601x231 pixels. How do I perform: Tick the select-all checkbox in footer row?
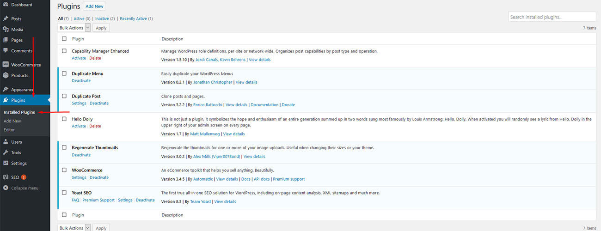click(x=64, y=215)
